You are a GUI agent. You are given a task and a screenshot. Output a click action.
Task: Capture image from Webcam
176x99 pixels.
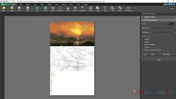[x=75, y=9]
